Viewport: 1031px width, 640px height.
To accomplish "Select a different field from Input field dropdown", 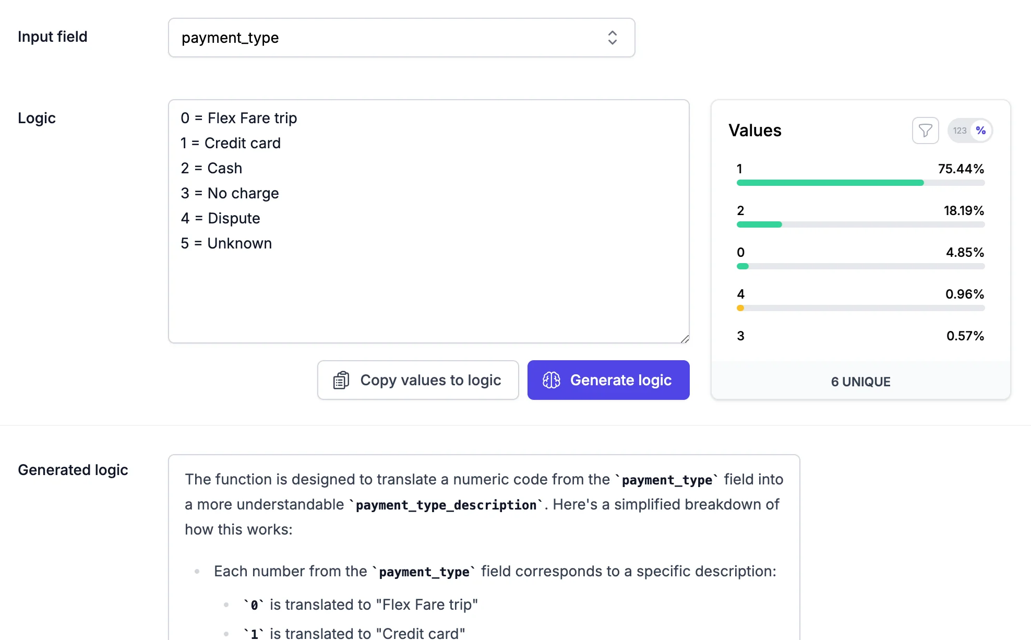I will coord(401,38).
